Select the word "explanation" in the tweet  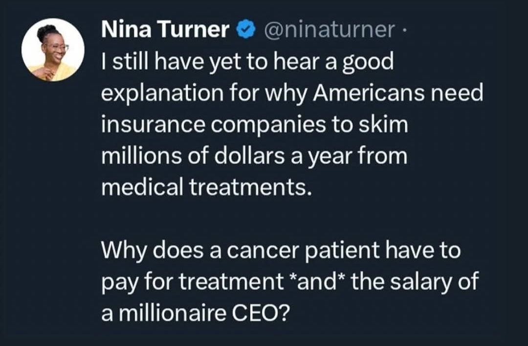tap(162, 93)
